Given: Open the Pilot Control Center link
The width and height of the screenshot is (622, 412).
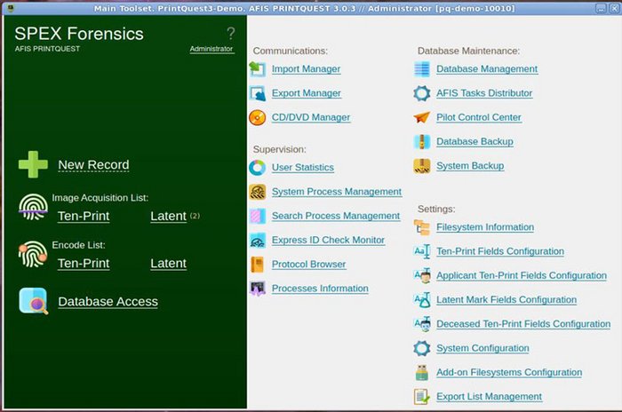Looking at the screenshot, I should (479, 117).
